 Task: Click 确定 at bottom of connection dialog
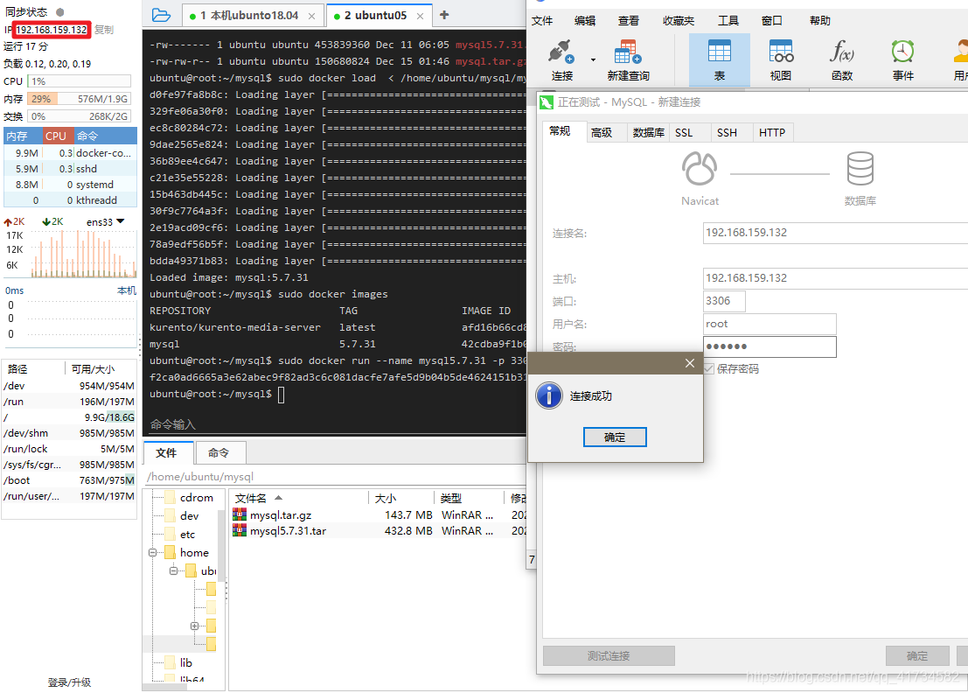coord(917,656)
